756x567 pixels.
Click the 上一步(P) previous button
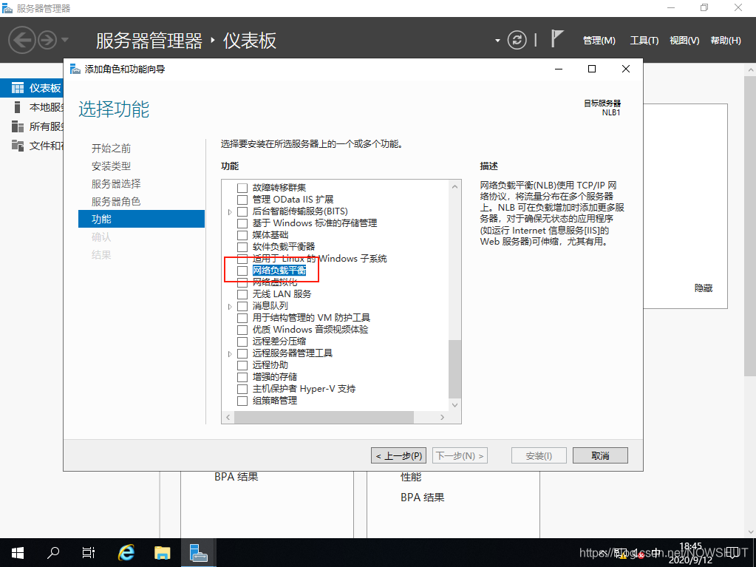click(399, 456)
